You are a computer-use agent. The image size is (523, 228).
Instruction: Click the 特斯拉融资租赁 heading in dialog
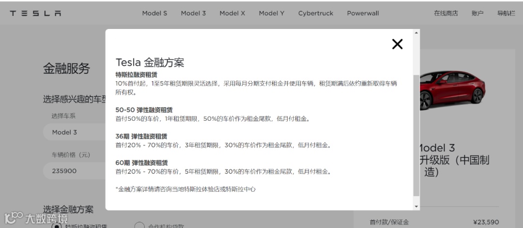pos(137,74)
